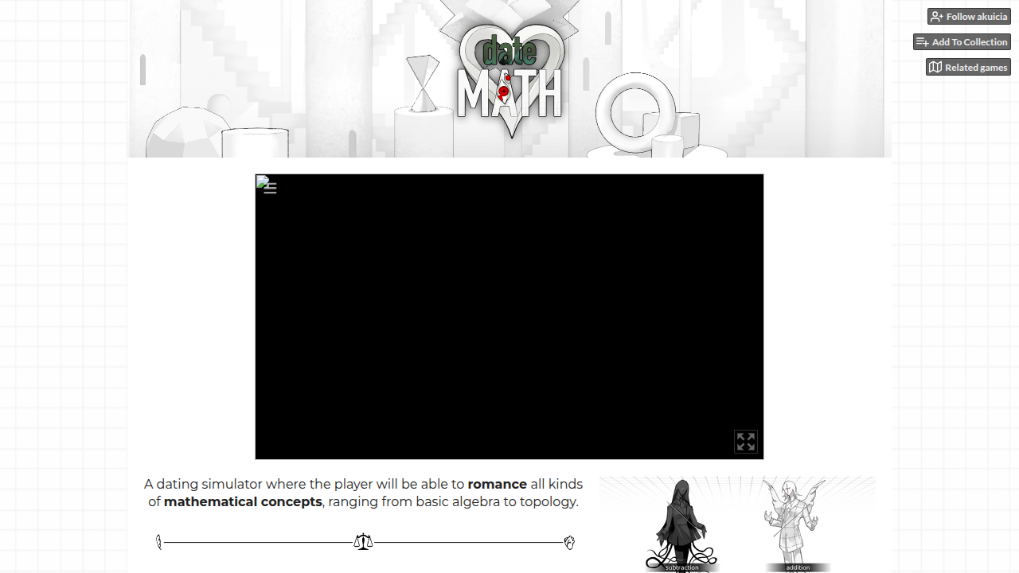Click the bold word romance in description
Image resolution: width=1019 pixels, height=573 pixels.
[498, 484]
